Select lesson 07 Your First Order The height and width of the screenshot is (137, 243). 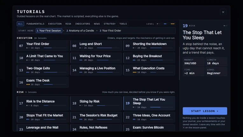point(43,46)
